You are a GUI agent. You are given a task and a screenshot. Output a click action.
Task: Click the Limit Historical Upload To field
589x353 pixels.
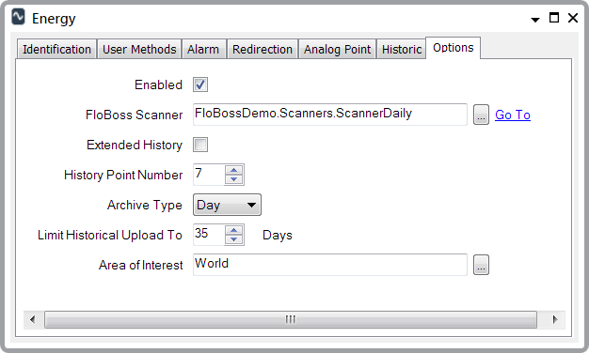coord(209,235)
